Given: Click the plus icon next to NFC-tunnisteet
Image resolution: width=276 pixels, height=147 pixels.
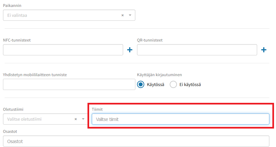Looking at the screenshot, I should [130, 50].
